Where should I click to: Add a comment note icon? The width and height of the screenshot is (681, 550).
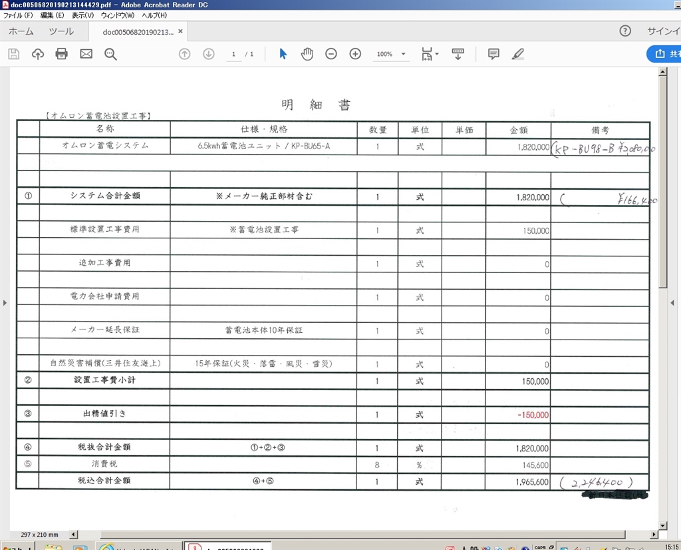pyautogui.click(x=493, y=54)
